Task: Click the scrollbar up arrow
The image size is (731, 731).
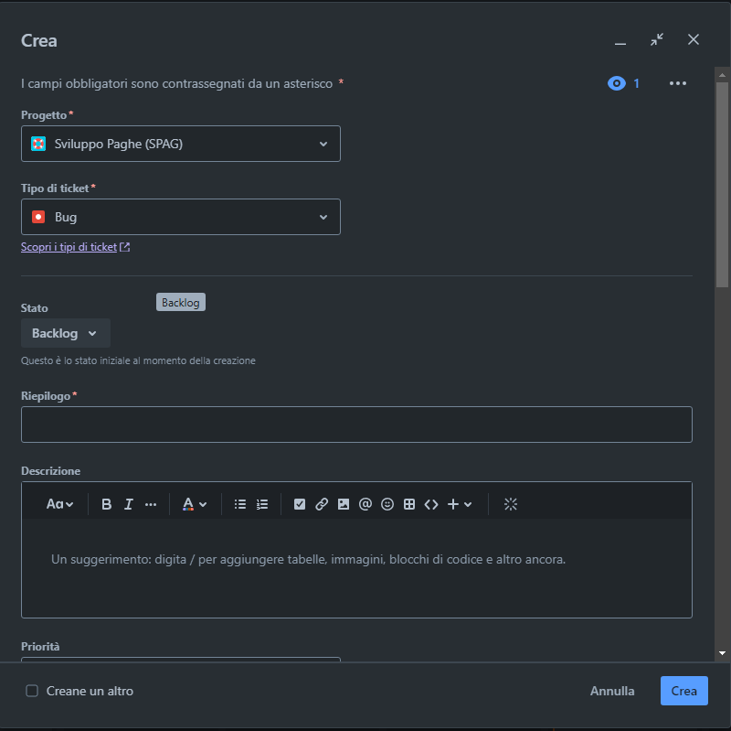Action: click(722, 75)
